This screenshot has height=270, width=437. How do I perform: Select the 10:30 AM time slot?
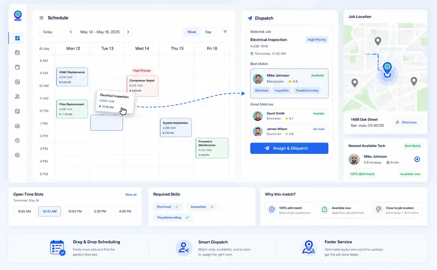(49, 212)
